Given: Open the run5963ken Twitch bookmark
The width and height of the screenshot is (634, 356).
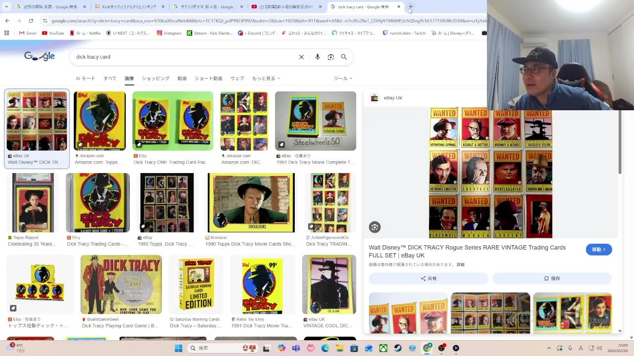Looking at the screenshot, I should 404,33.
